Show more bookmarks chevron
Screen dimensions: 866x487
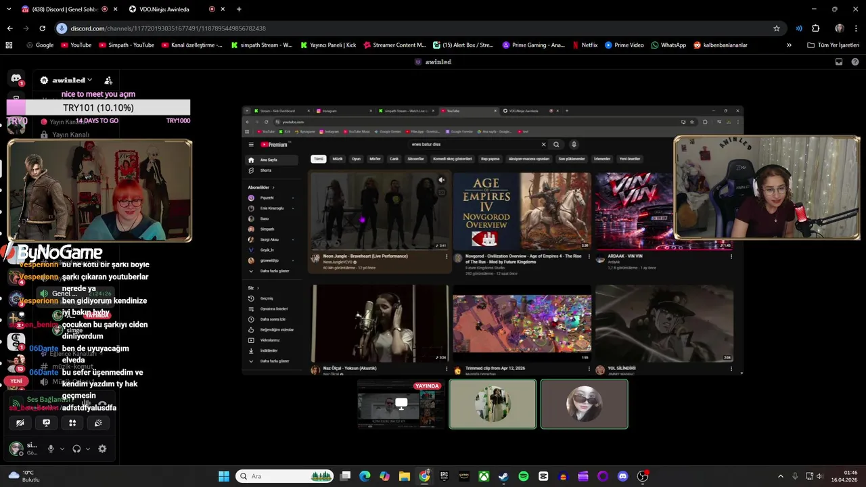789,45
